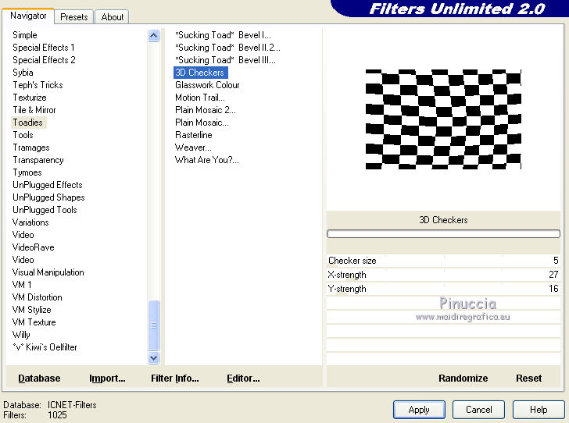Open the Editor... dialog

coord(243,378)
